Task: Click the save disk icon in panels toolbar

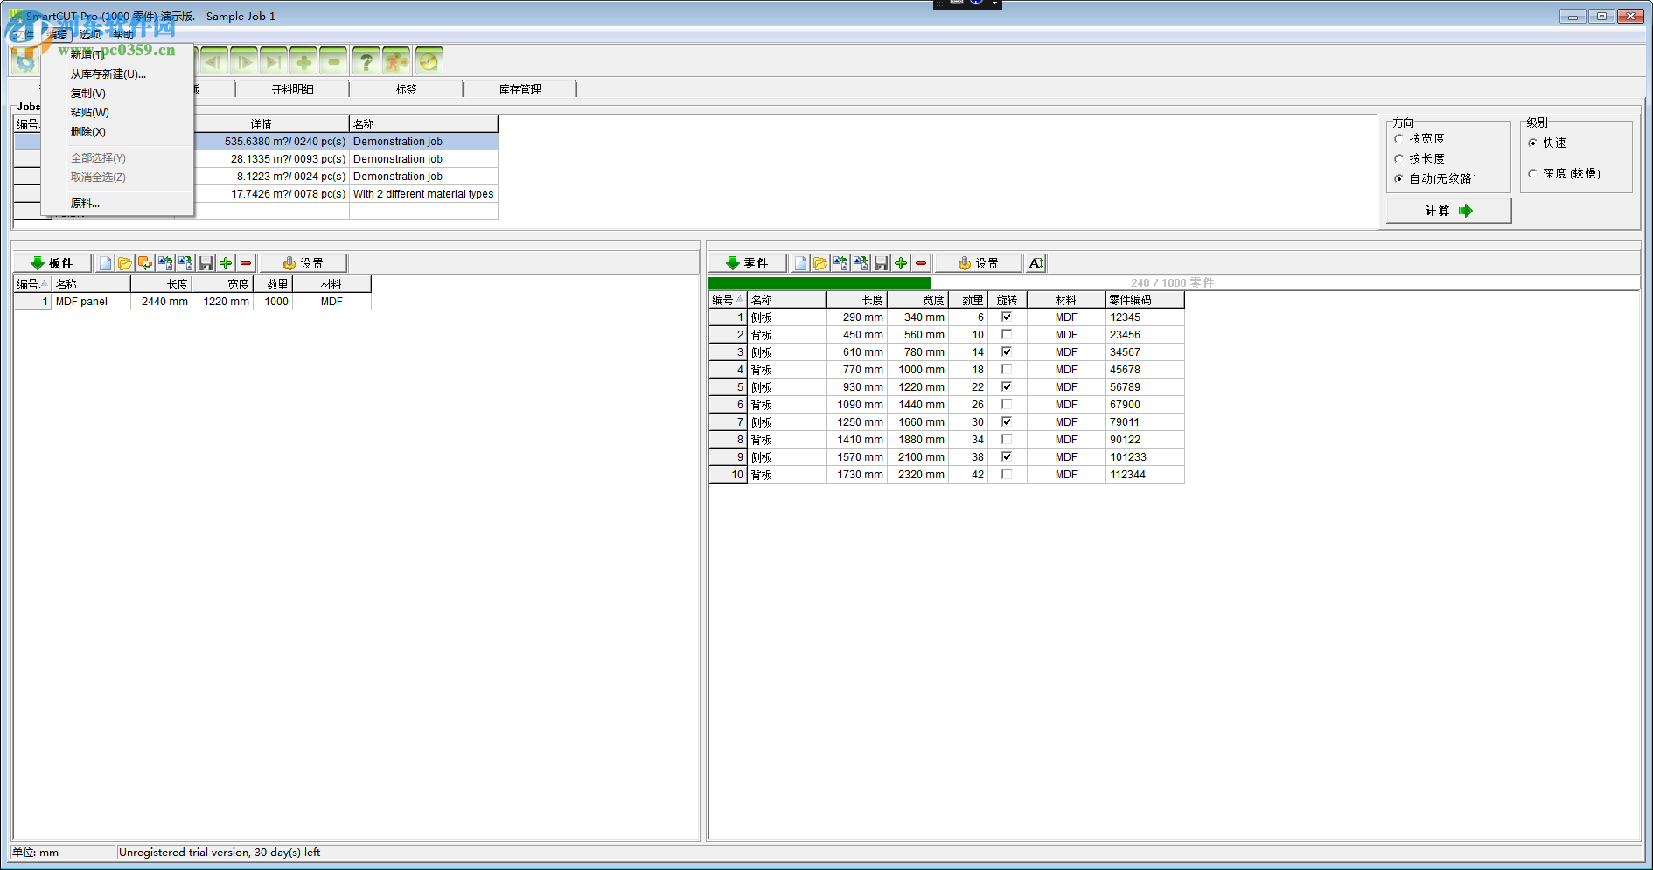Action: click(206, 263)
